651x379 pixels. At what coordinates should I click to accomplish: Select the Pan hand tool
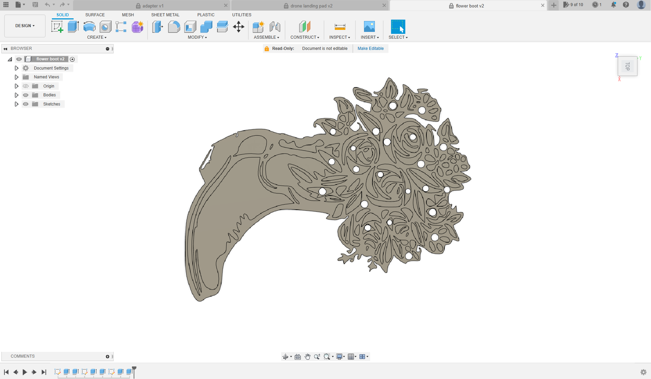tap(307, 357)
